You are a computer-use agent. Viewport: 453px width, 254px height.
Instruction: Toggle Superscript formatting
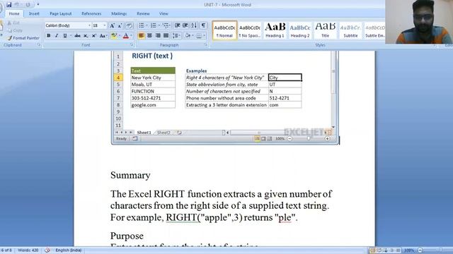coord(94,36)
